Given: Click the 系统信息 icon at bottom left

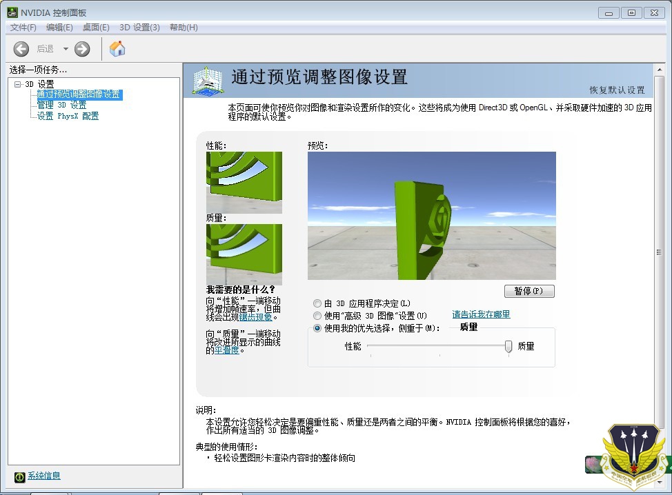Looking at the screenshot, I should click(19, 476).
